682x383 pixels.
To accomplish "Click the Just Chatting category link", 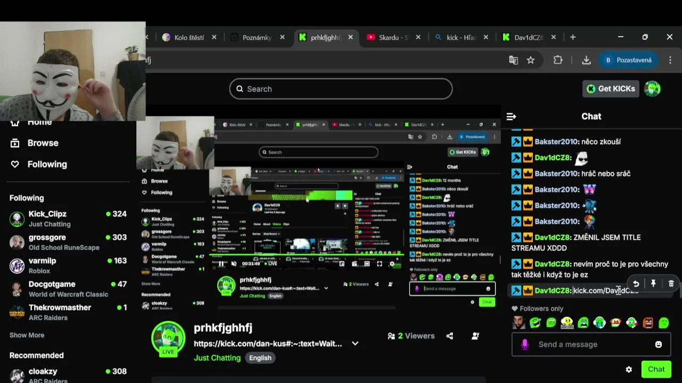I will [x=217, y=357].
